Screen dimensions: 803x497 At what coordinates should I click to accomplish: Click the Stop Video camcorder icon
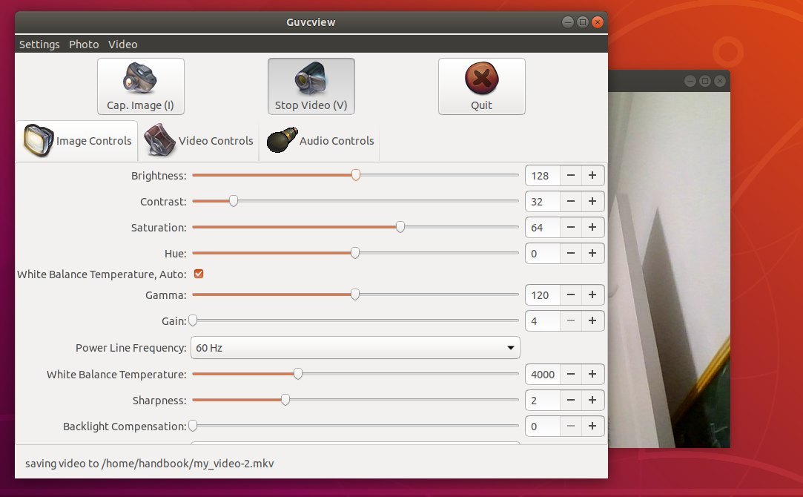[311, 78]
